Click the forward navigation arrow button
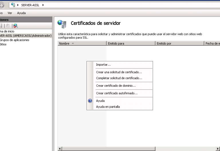The image size is (220, 151). point(2,5)
